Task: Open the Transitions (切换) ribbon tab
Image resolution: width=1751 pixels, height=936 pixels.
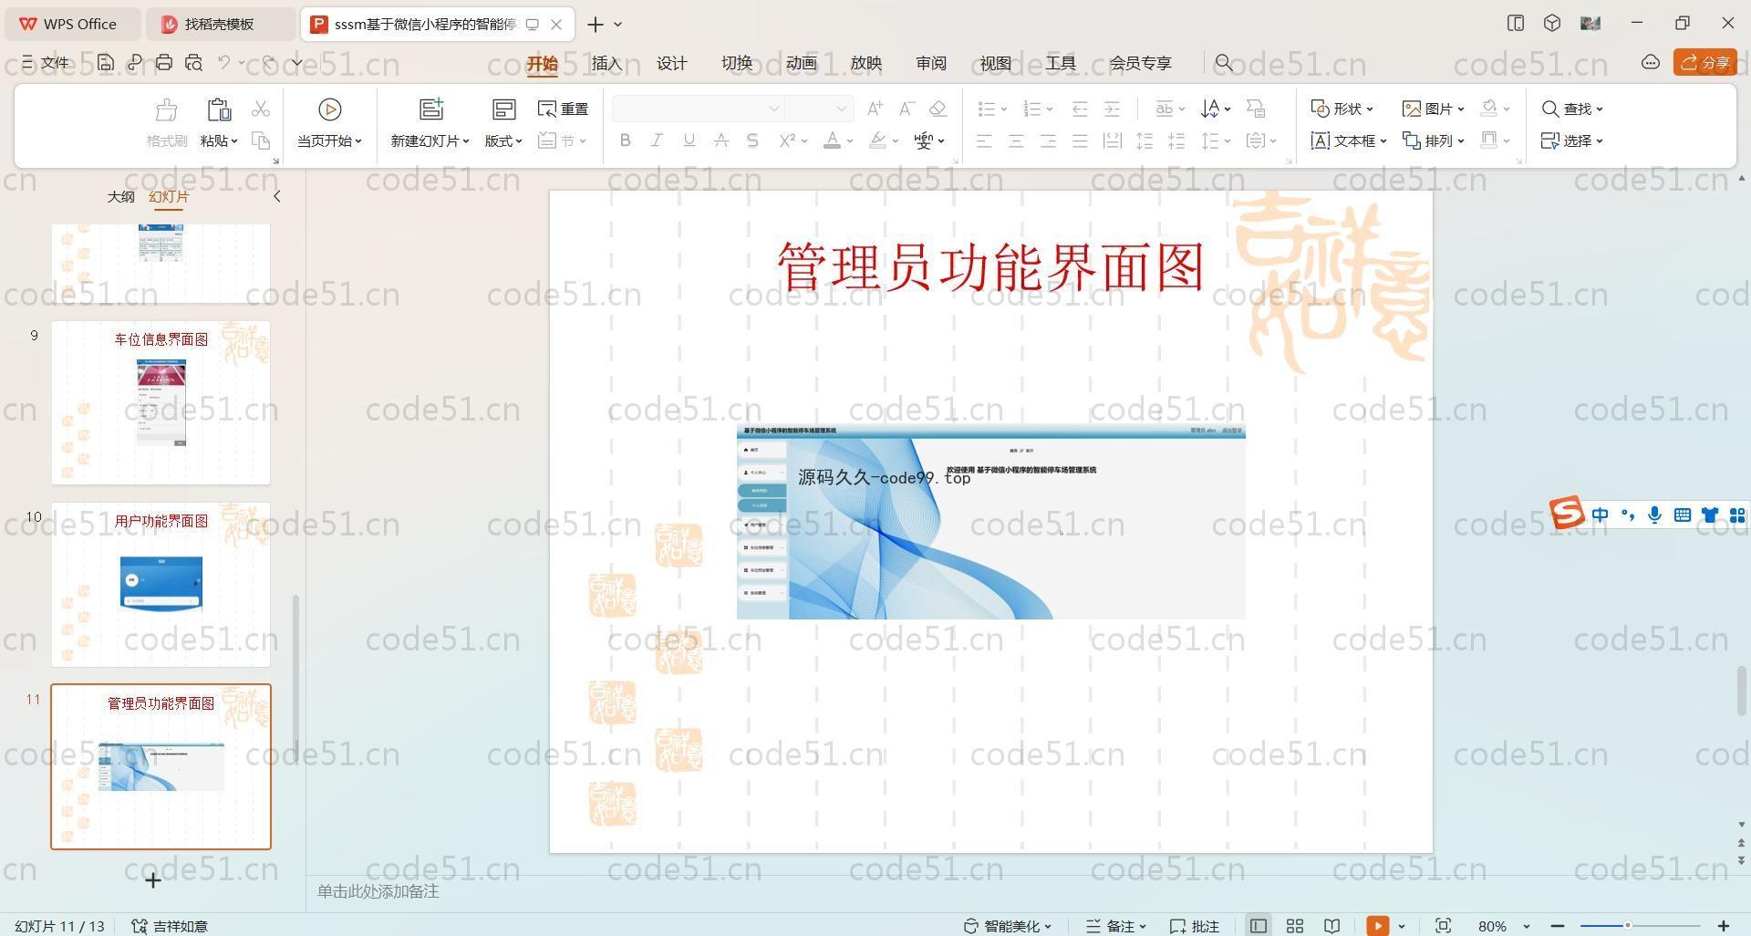Action: tap(736, 63)
